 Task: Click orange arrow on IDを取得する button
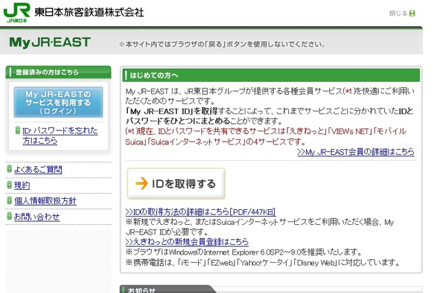(x=142, y=184)
